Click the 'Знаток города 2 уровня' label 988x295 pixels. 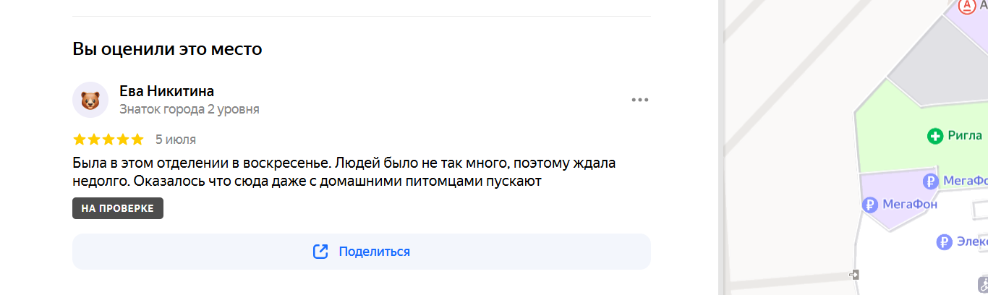(x=189, y=109)
